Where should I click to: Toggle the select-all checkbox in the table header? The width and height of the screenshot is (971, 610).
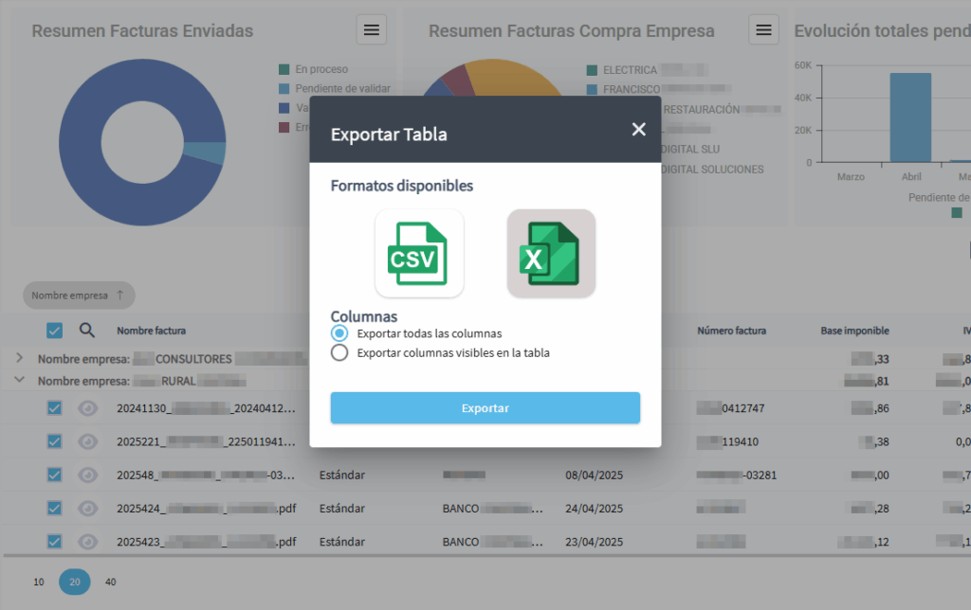click(x=54, y=330)
